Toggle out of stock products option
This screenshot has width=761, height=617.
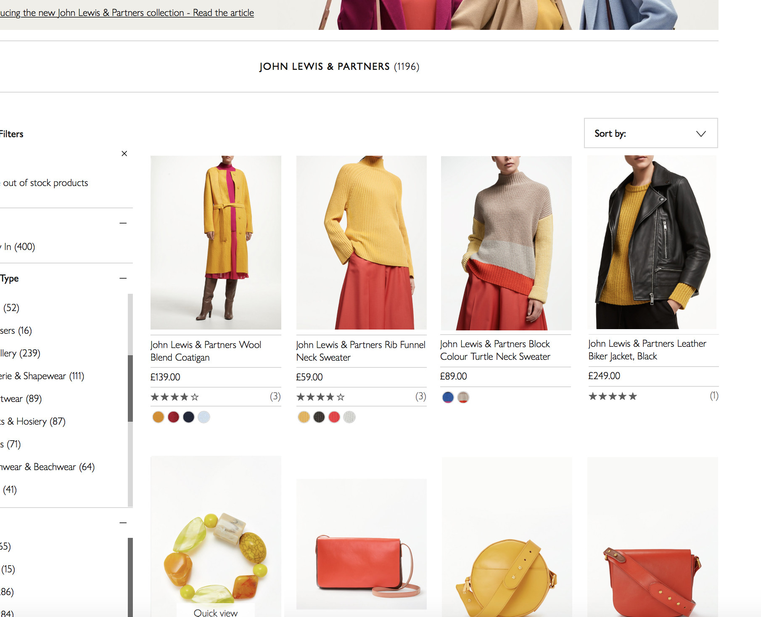(x=44, y=183)
